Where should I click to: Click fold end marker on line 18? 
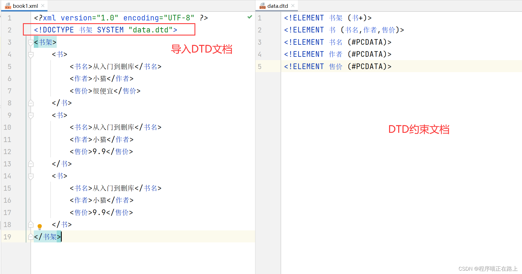tap(31, 225)
